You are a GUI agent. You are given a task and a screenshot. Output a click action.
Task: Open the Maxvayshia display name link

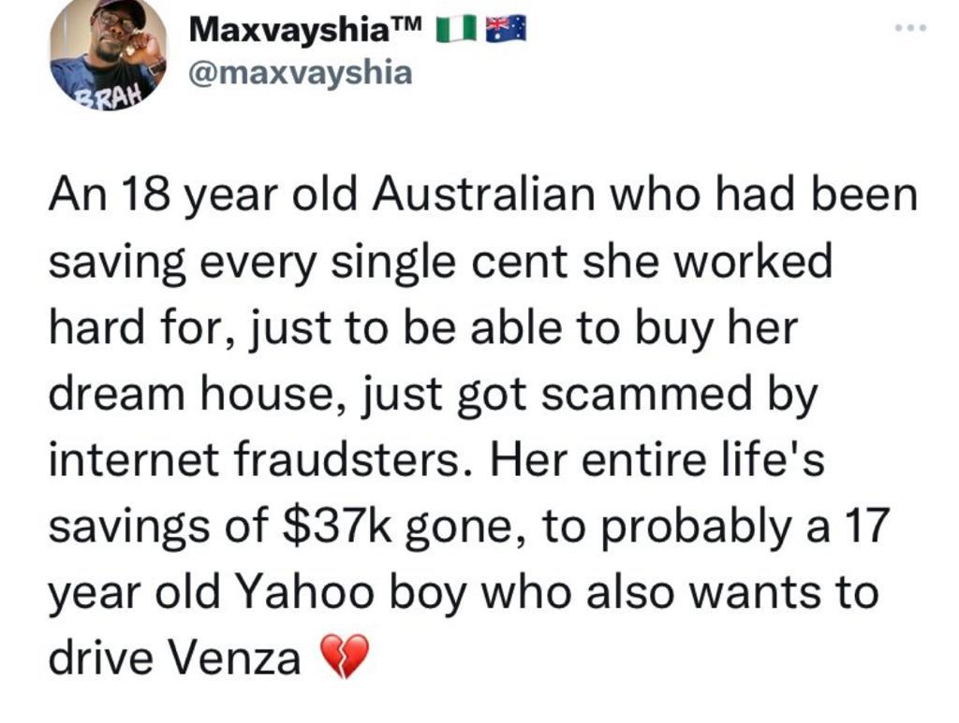click(x=288, y=31)
